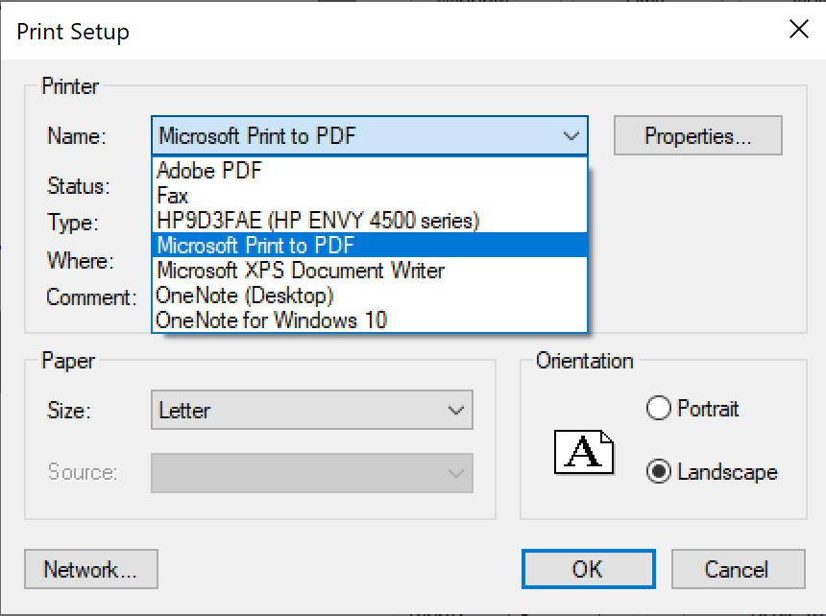Close the Print Setup dialog
The height and width of the screenshot is (616, 826).
pos(799,29)
